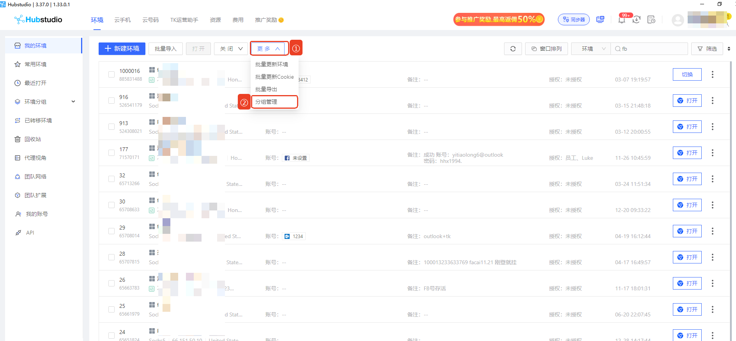736x341 pixels.
Task: Tick the checkbox for environment 1000016
Action: (x=111, y=74)
